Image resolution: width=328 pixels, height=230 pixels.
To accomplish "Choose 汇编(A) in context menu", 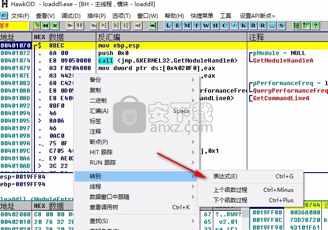I will [x=136, y=111].
